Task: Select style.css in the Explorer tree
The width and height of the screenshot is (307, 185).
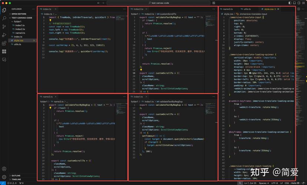Action: point(22,40)
